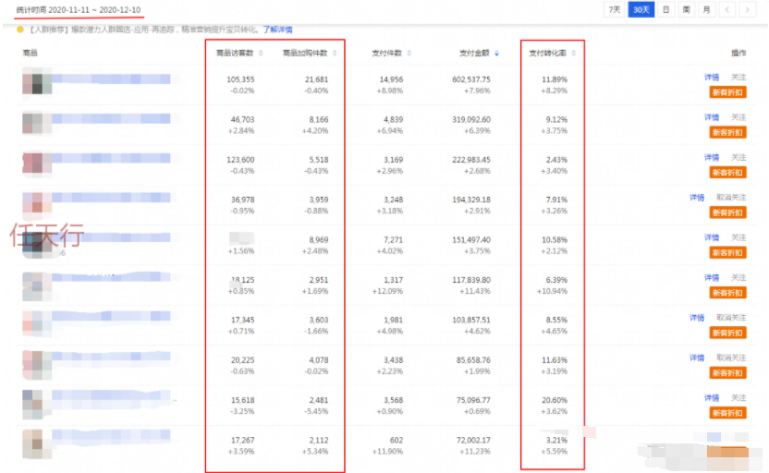The height and width of the screenshot is (473, 769).
Task: Open first product thumbnail image
Action: pyautogui.click(x=36, y=85)
